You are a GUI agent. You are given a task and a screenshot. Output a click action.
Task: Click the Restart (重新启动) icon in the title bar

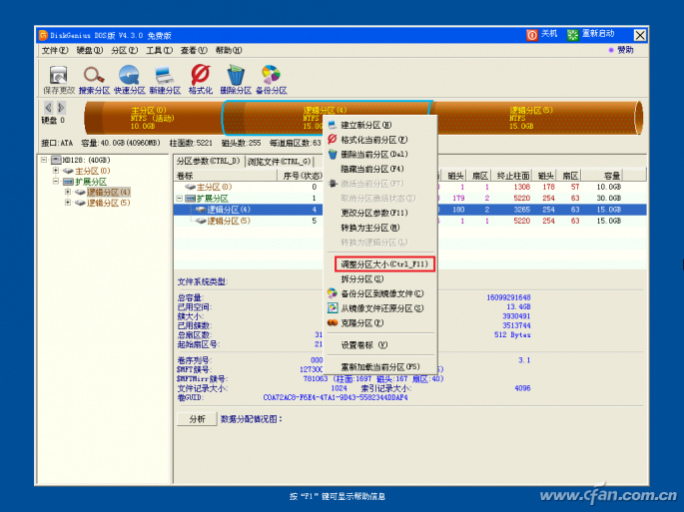(572, 35)
